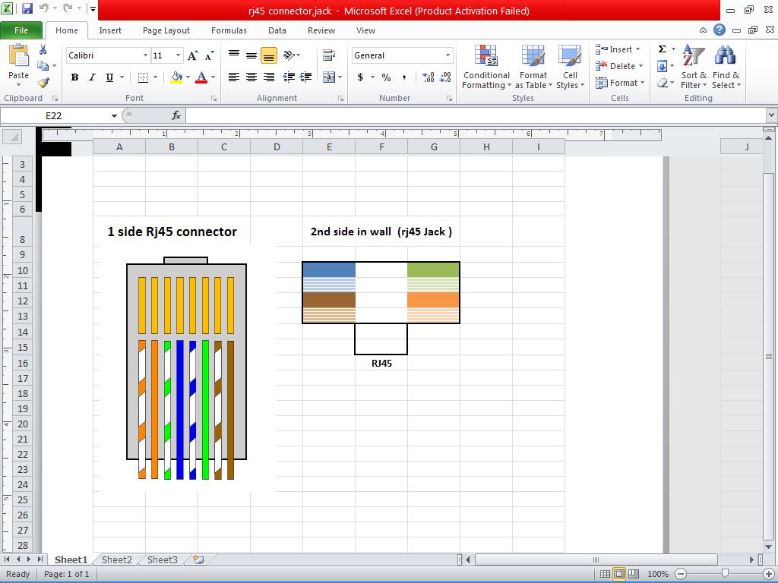Click Format as Table button

[x=533, y=67]
